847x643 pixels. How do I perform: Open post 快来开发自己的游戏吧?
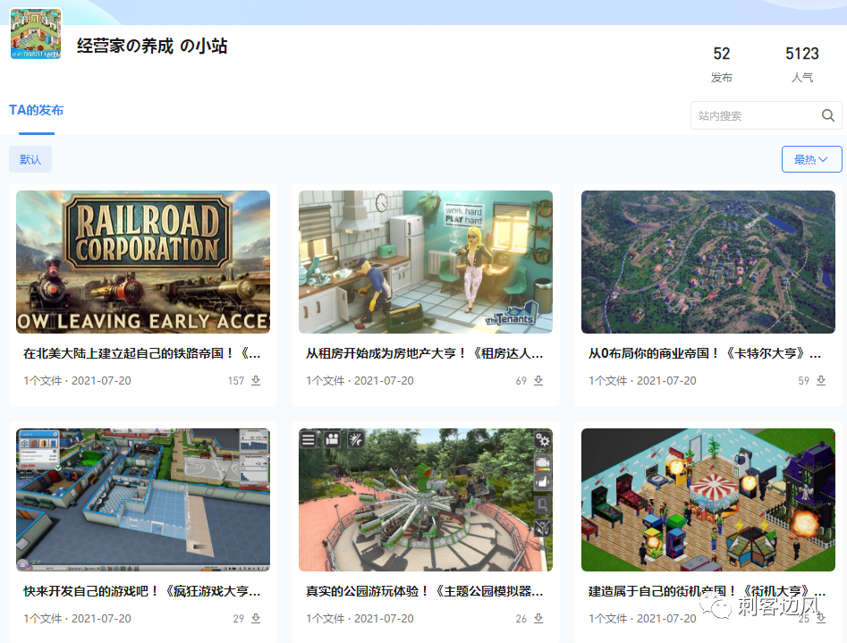142,591
